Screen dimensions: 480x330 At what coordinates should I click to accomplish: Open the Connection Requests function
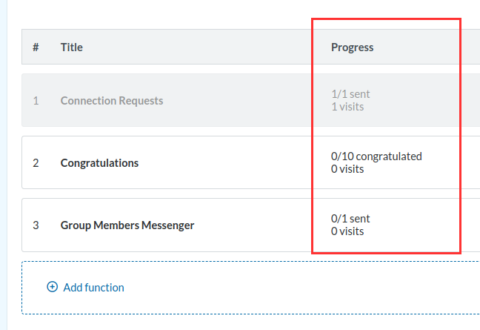click(x=112, y=101)
